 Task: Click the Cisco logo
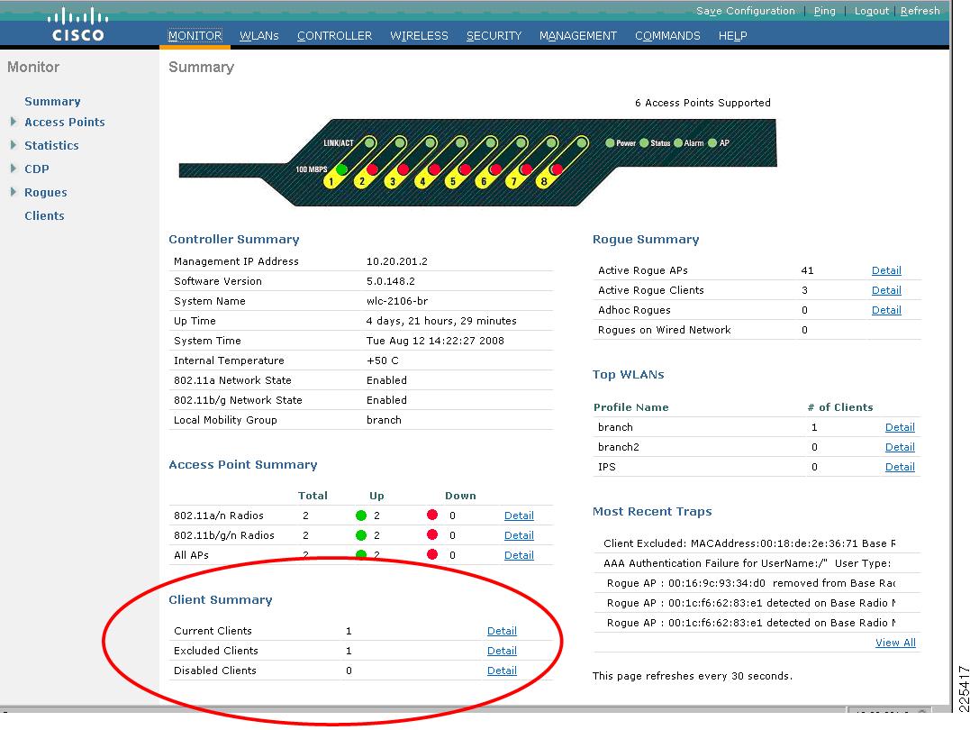coord(76,23)
